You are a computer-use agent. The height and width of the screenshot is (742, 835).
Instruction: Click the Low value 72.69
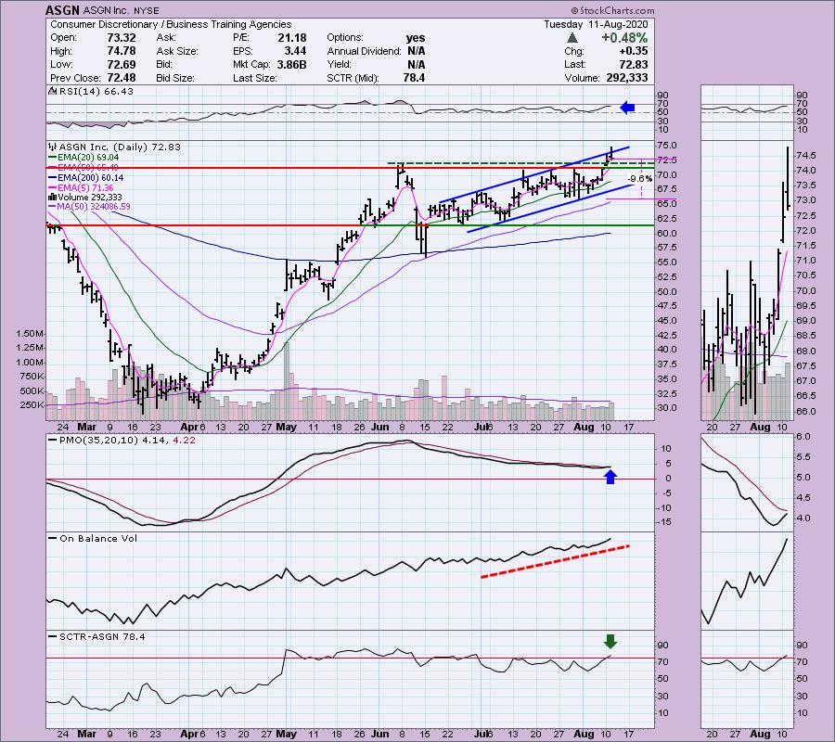click(x=122, y=64)
